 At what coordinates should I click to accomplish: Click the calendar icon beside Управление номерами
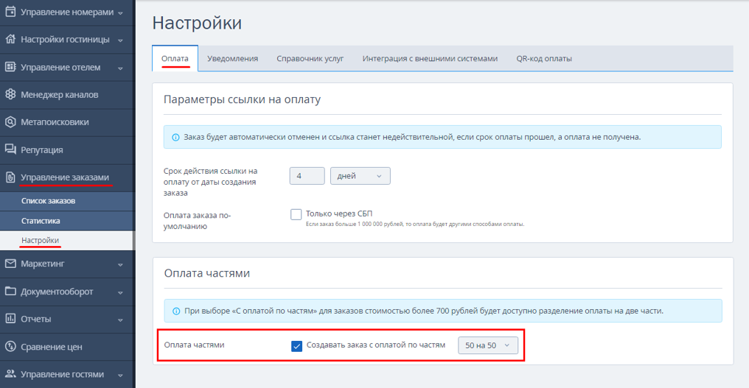pos(10,12)
